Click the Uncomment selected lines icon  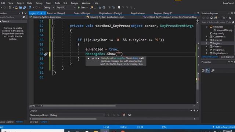tap(113, 7)
